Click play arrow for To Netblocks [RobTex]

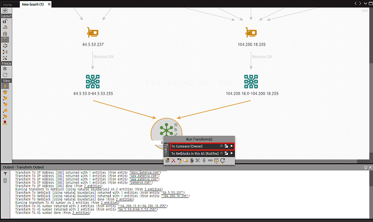pyautogui.click(x=232, y=153)
